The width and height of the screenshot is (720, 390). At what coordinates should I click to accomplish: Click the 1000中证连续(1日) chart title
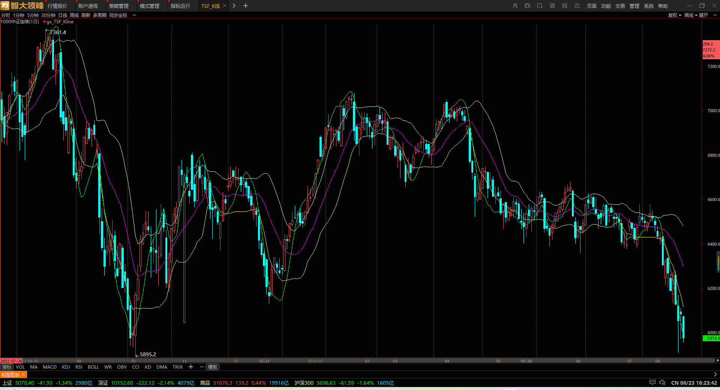point(20,22)
